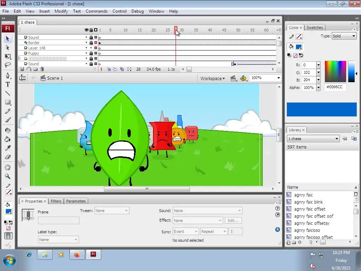The image size is (361, 271).
Task: Select the Free Transform tool
Action: coord(8,56)
